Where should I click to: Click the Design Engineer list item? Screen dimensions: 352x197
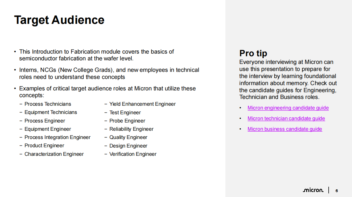tap(128, 146)
